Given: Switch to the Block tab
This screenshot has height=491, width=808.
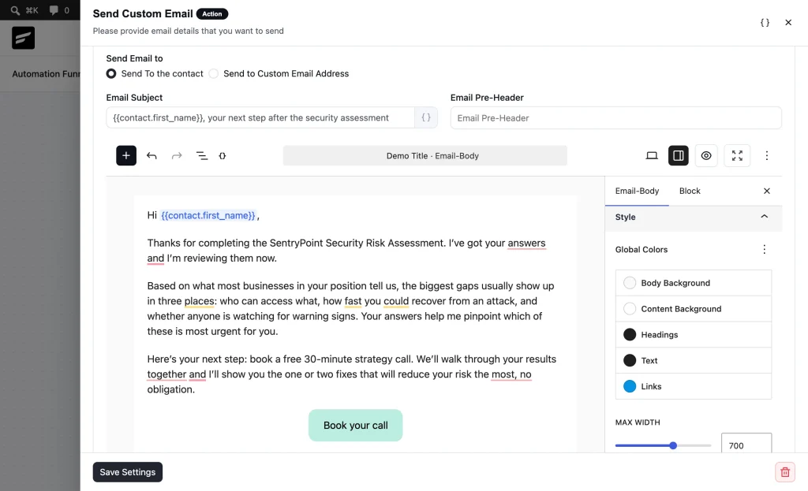Looking at the screenshot, I should 690,191.
